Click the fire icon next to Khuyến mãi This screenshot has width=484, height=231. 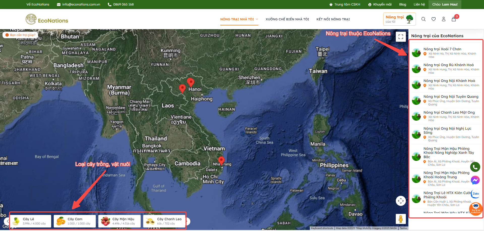click(x=370, y=5)
